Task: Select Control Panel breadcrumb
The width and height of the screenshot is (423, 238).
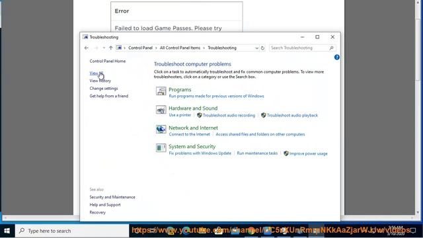Action: tap(140, 48)
